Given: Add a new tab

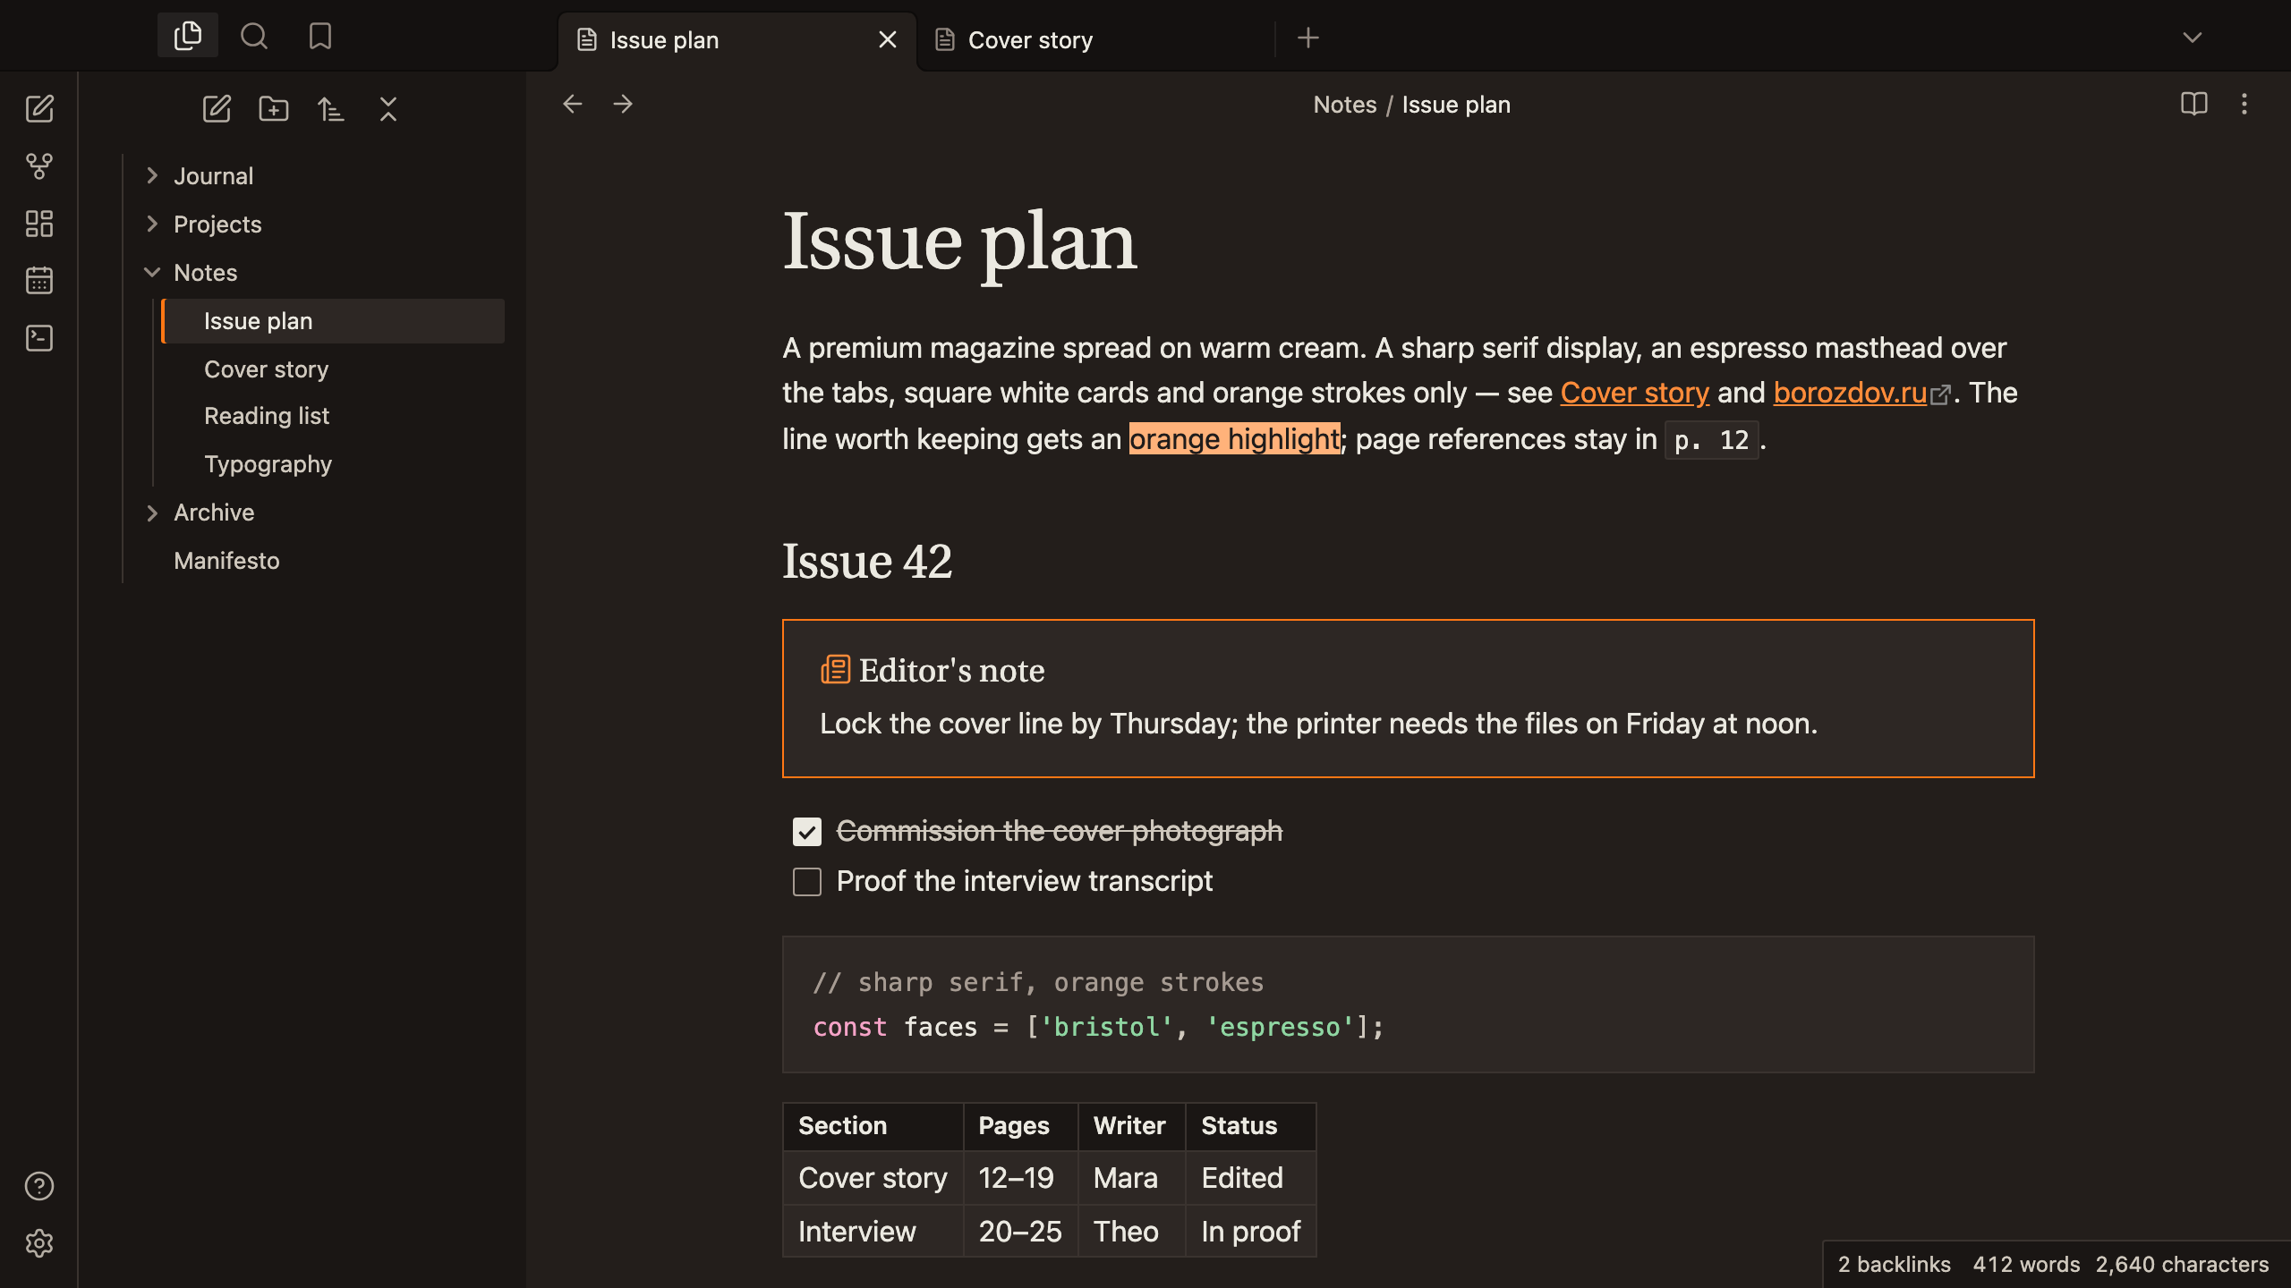Looking at the screenshot, I should [1308, 38].
